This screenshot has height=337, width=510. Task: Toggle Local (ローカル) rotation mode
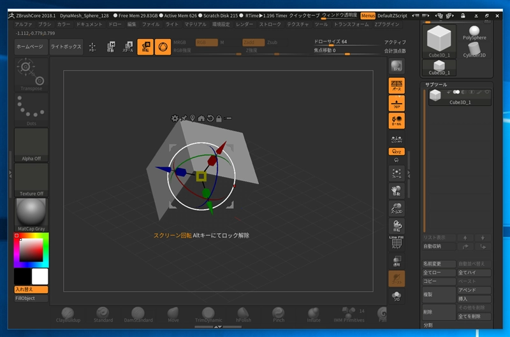coord(397,120)
